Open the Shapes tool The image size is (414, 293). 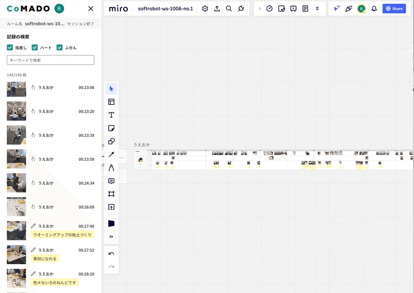[x=111, y=142]
